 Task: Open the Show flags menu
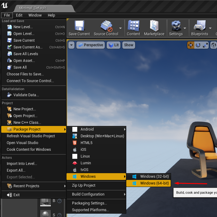[x=129, y=45]
